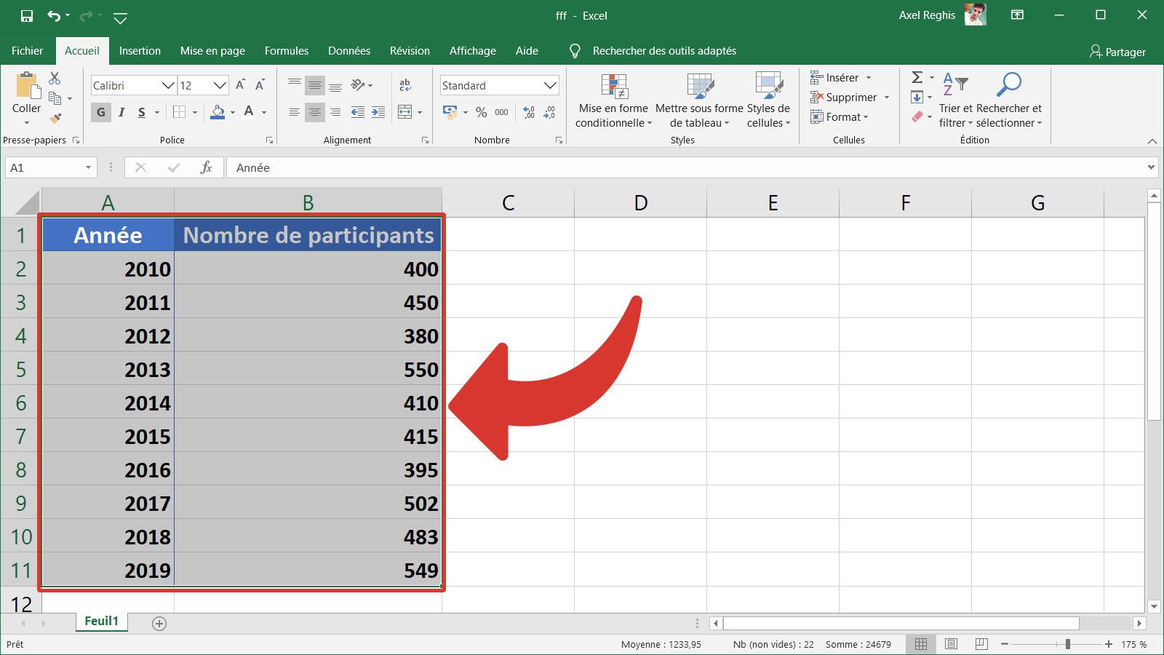This screenshot has width=1164, height=655.
Task: Open the Calibri font dropdown
Action: pos(168,85)
